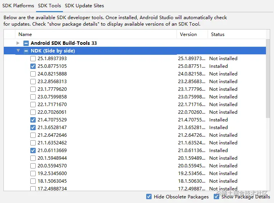Screen dimensions: 274x203
Task: Check NDK version 21.1.6352462 checkbox
Action: (x=33, y=143)
